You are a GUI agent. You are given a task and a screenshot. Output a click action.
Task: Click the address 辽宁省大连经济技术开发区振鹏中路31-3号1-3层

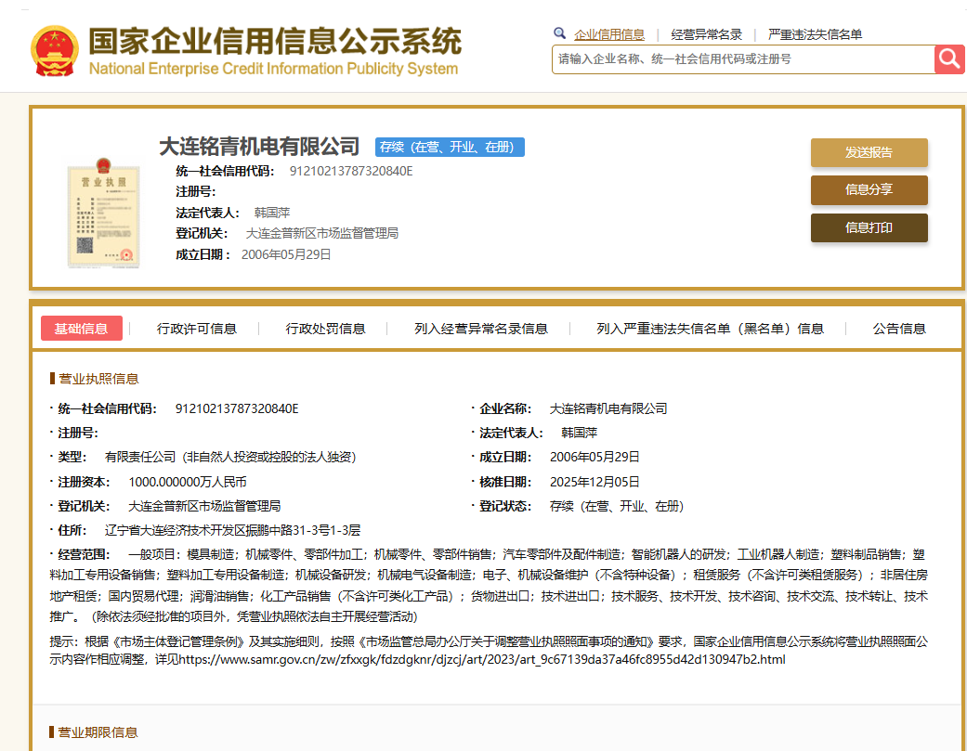[232, 530]
